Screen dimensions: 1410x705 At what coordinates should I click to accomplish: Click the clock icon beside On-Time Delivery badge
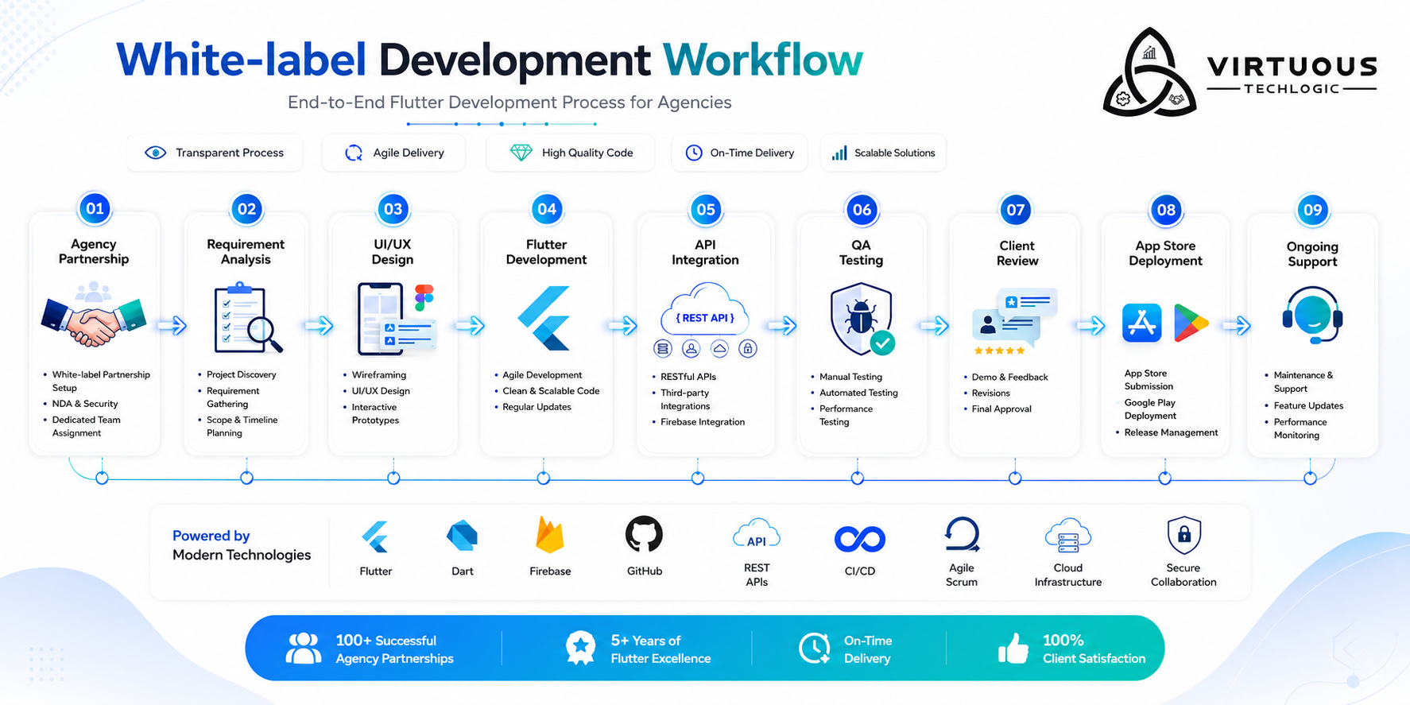click(x=694, y=153)
